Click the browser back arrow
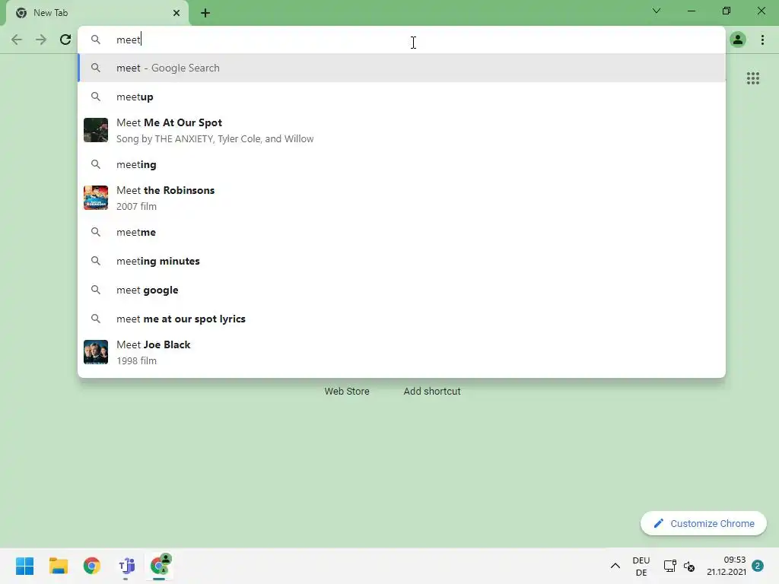The width and height of the screenshot is (779, 584). pos(17,40)
